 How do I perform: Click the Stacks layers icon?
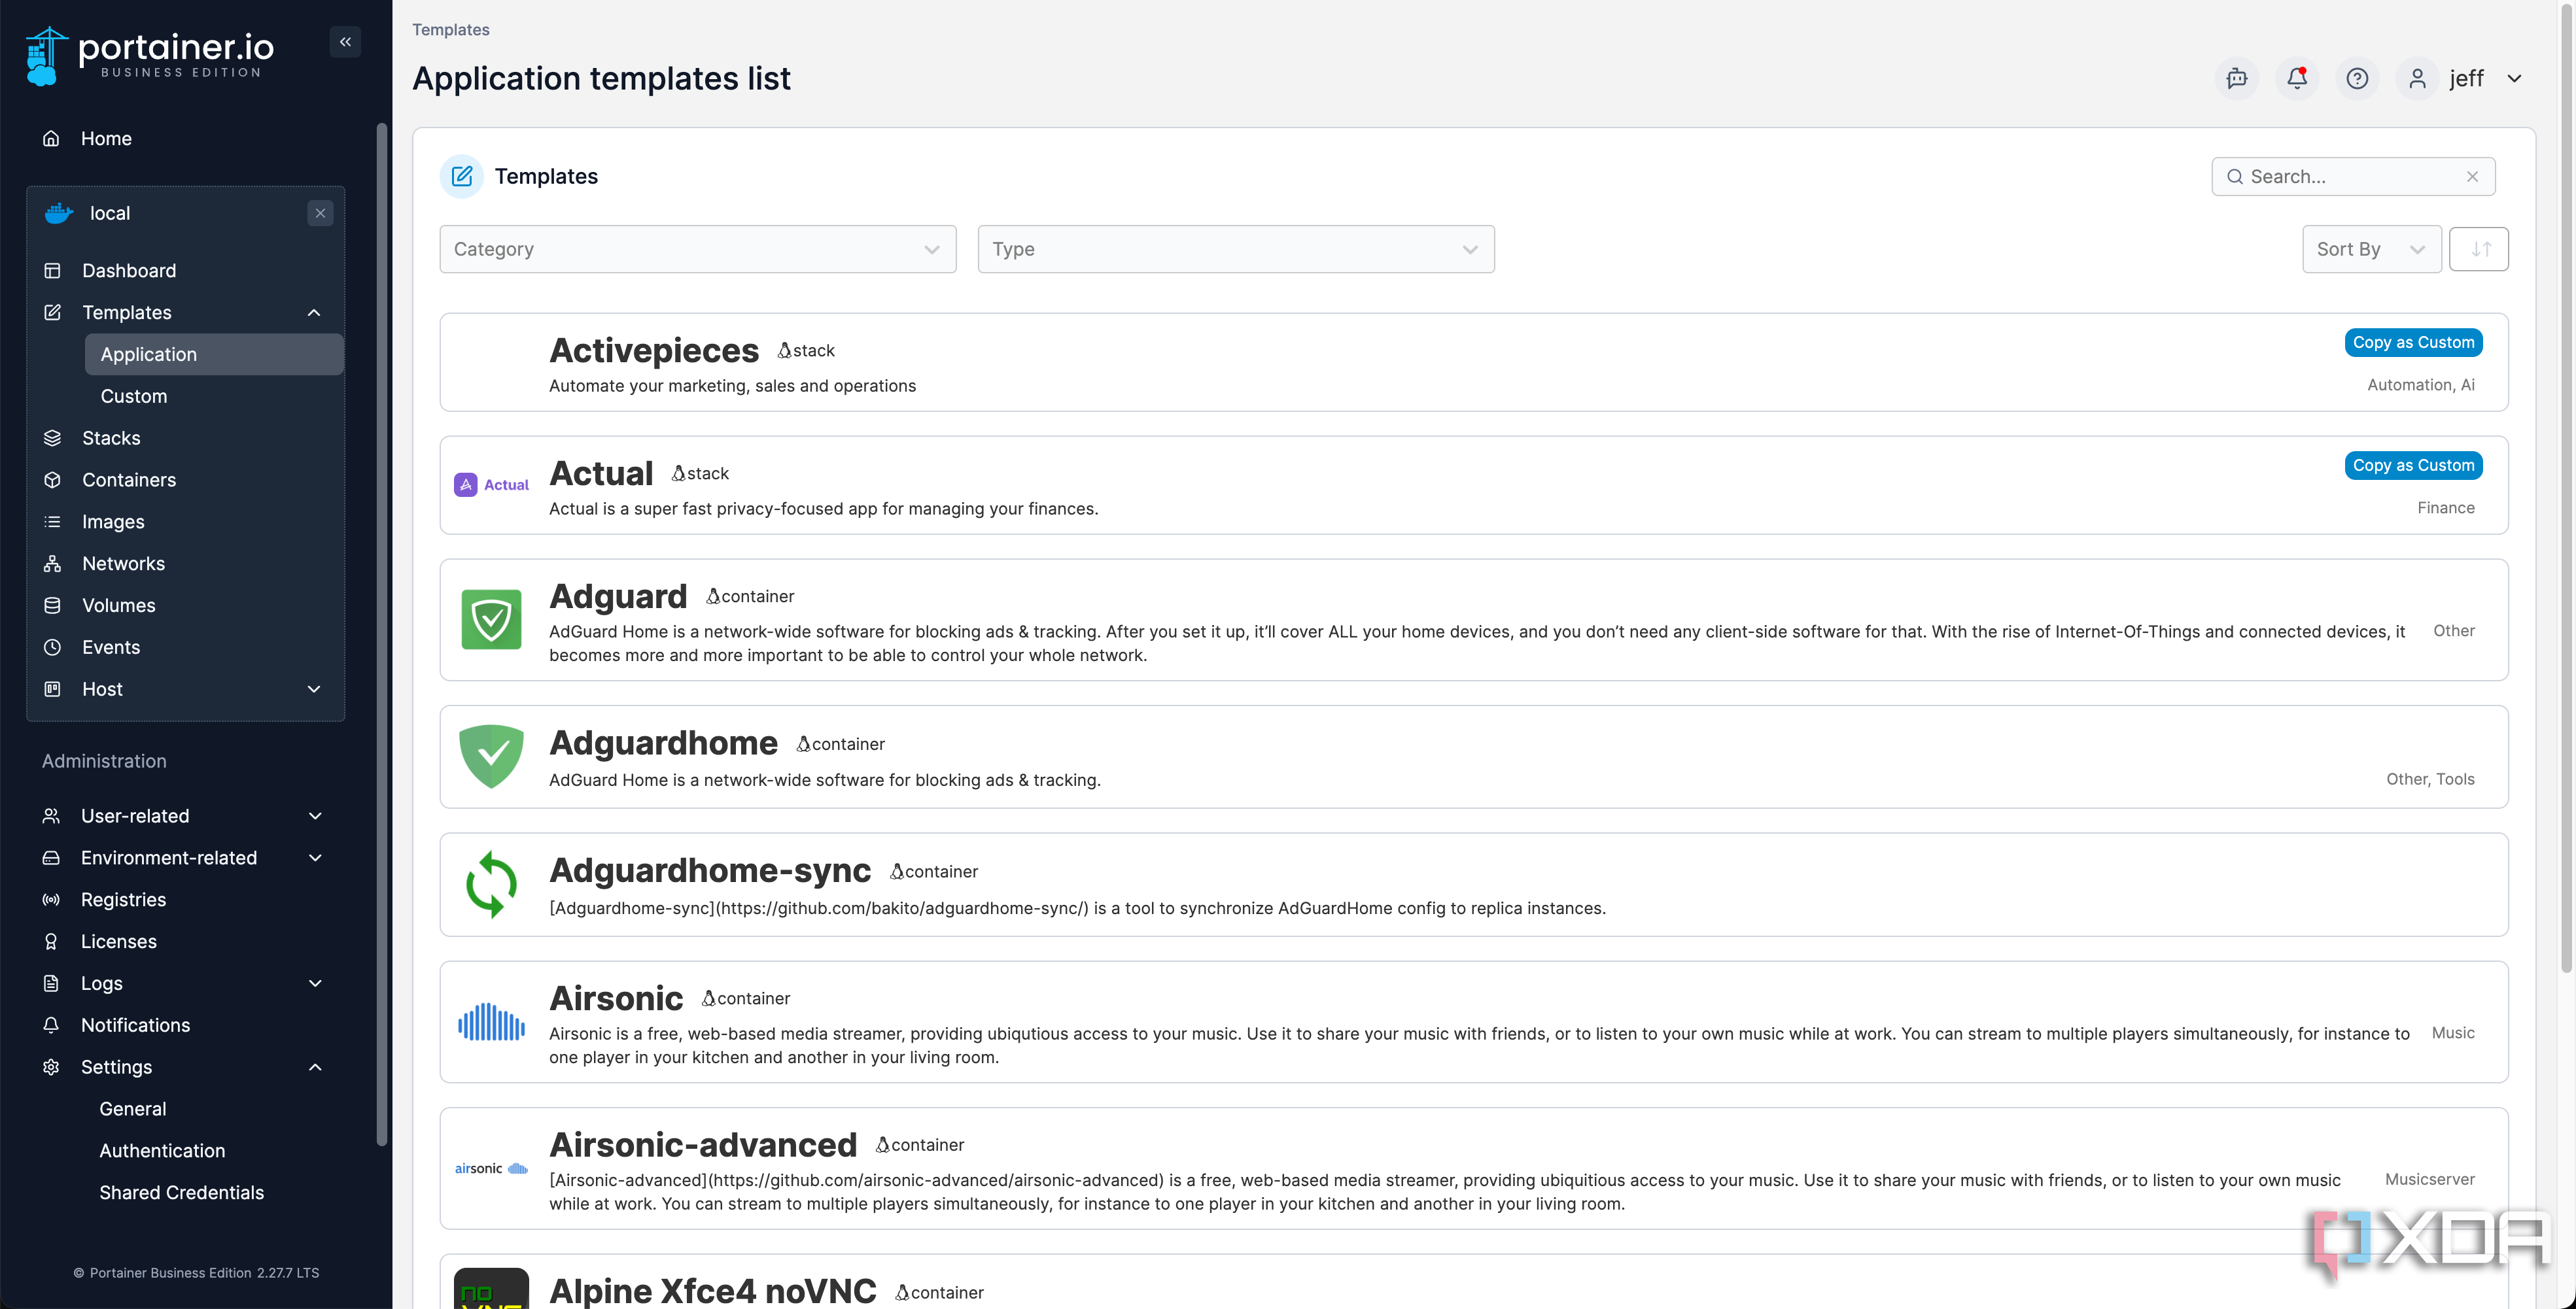[52, 437]
